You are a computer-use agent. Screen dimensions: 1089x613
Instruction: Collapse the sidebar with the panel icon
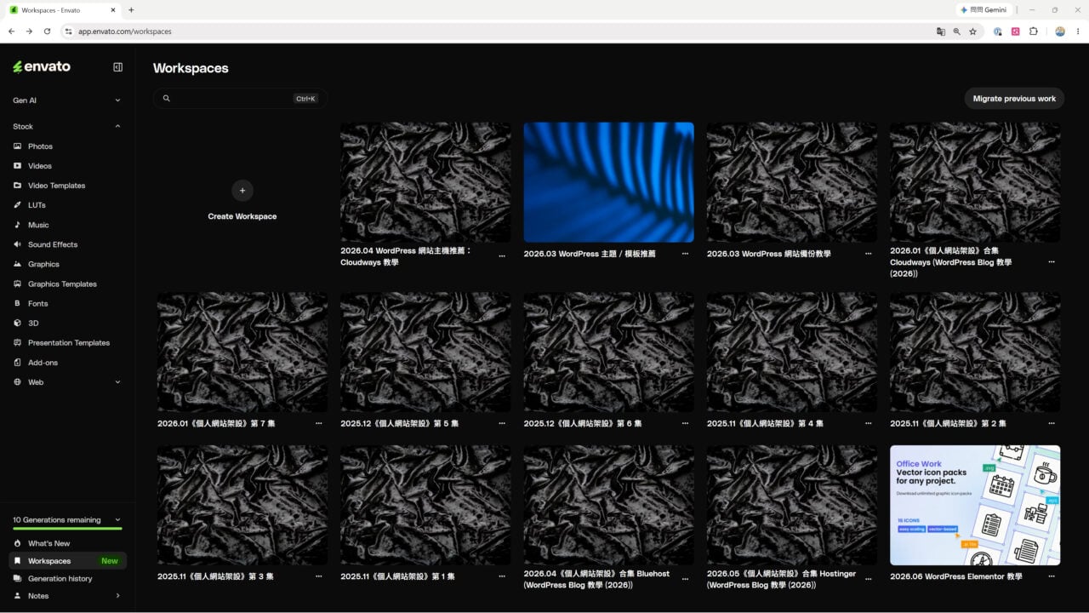pyautogui.click(x=117, y=67)
